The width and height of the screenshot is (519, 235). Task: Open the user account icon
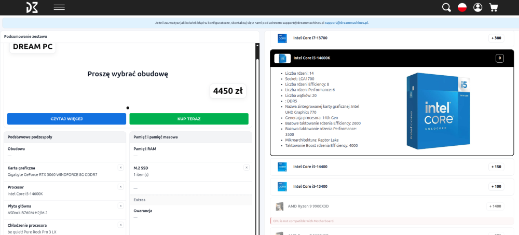[477, 8]
